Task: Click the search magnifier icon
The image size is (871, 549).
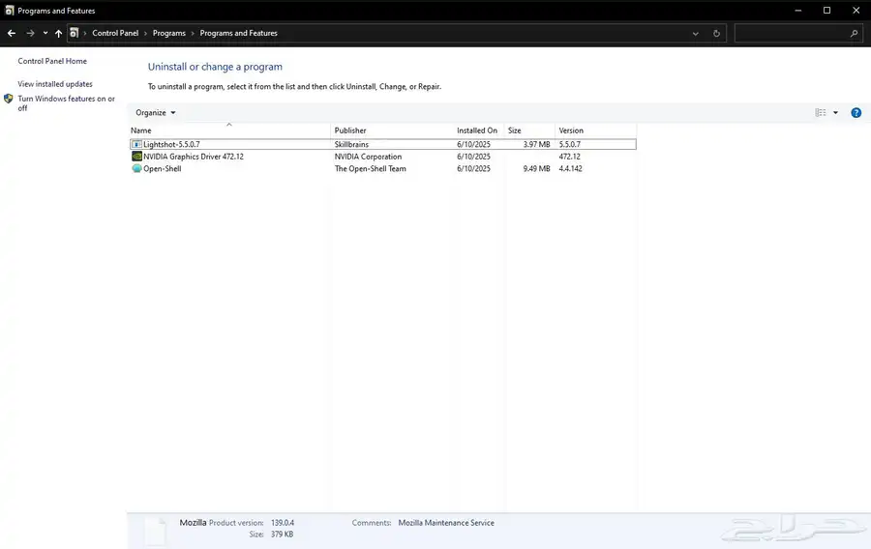Action: 854,33
